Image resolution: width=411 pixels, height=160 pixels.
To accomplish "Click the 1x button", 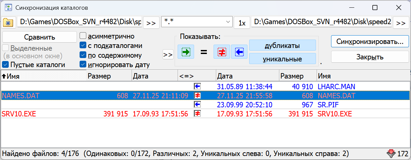I will click(242, 23).
